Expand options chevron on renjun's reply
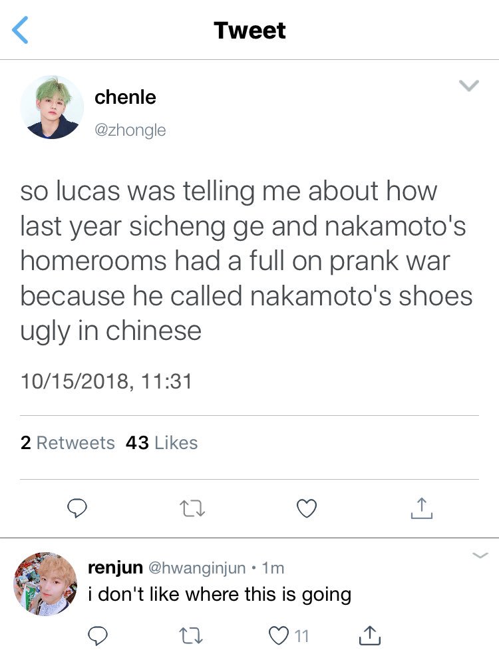The height and width of the screenshot is (660, 499). (x=480, y=555)
